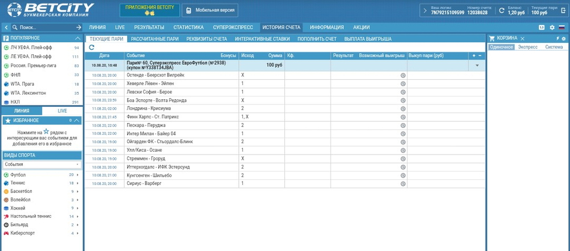Click into the Поиск search field
570x251 pixels.
[x=40, y=27]
